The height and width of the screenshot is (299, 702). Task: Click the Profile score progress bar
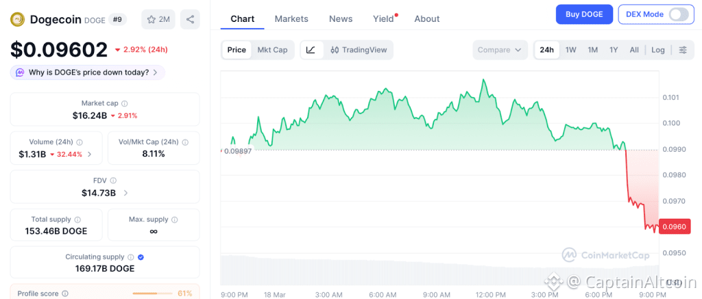pos(152,294)
